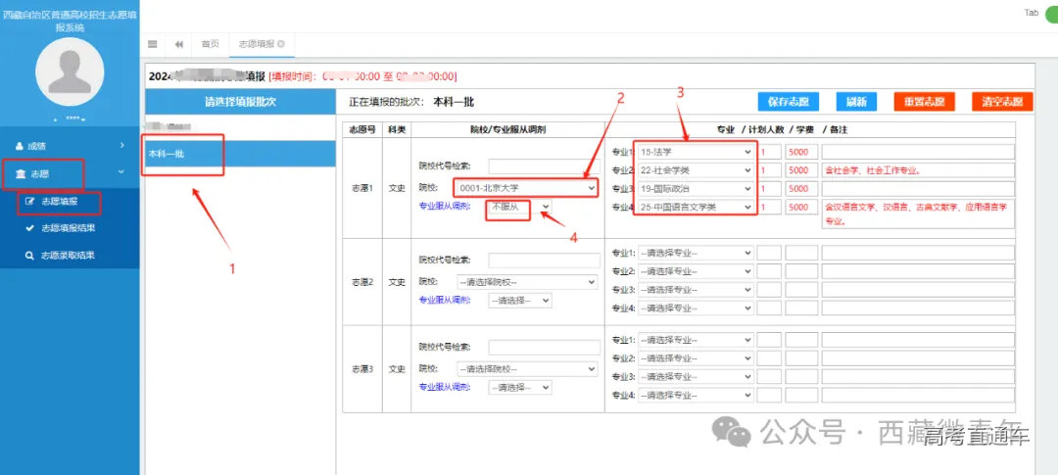Click the building icon beside 志愿
Viewport: 1058px width, 475px height.
21,173
